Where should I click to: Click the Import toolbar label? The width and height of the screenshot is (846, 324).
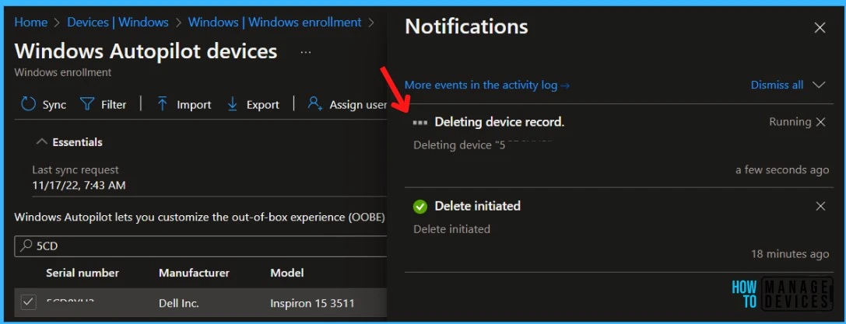[195, 104]
